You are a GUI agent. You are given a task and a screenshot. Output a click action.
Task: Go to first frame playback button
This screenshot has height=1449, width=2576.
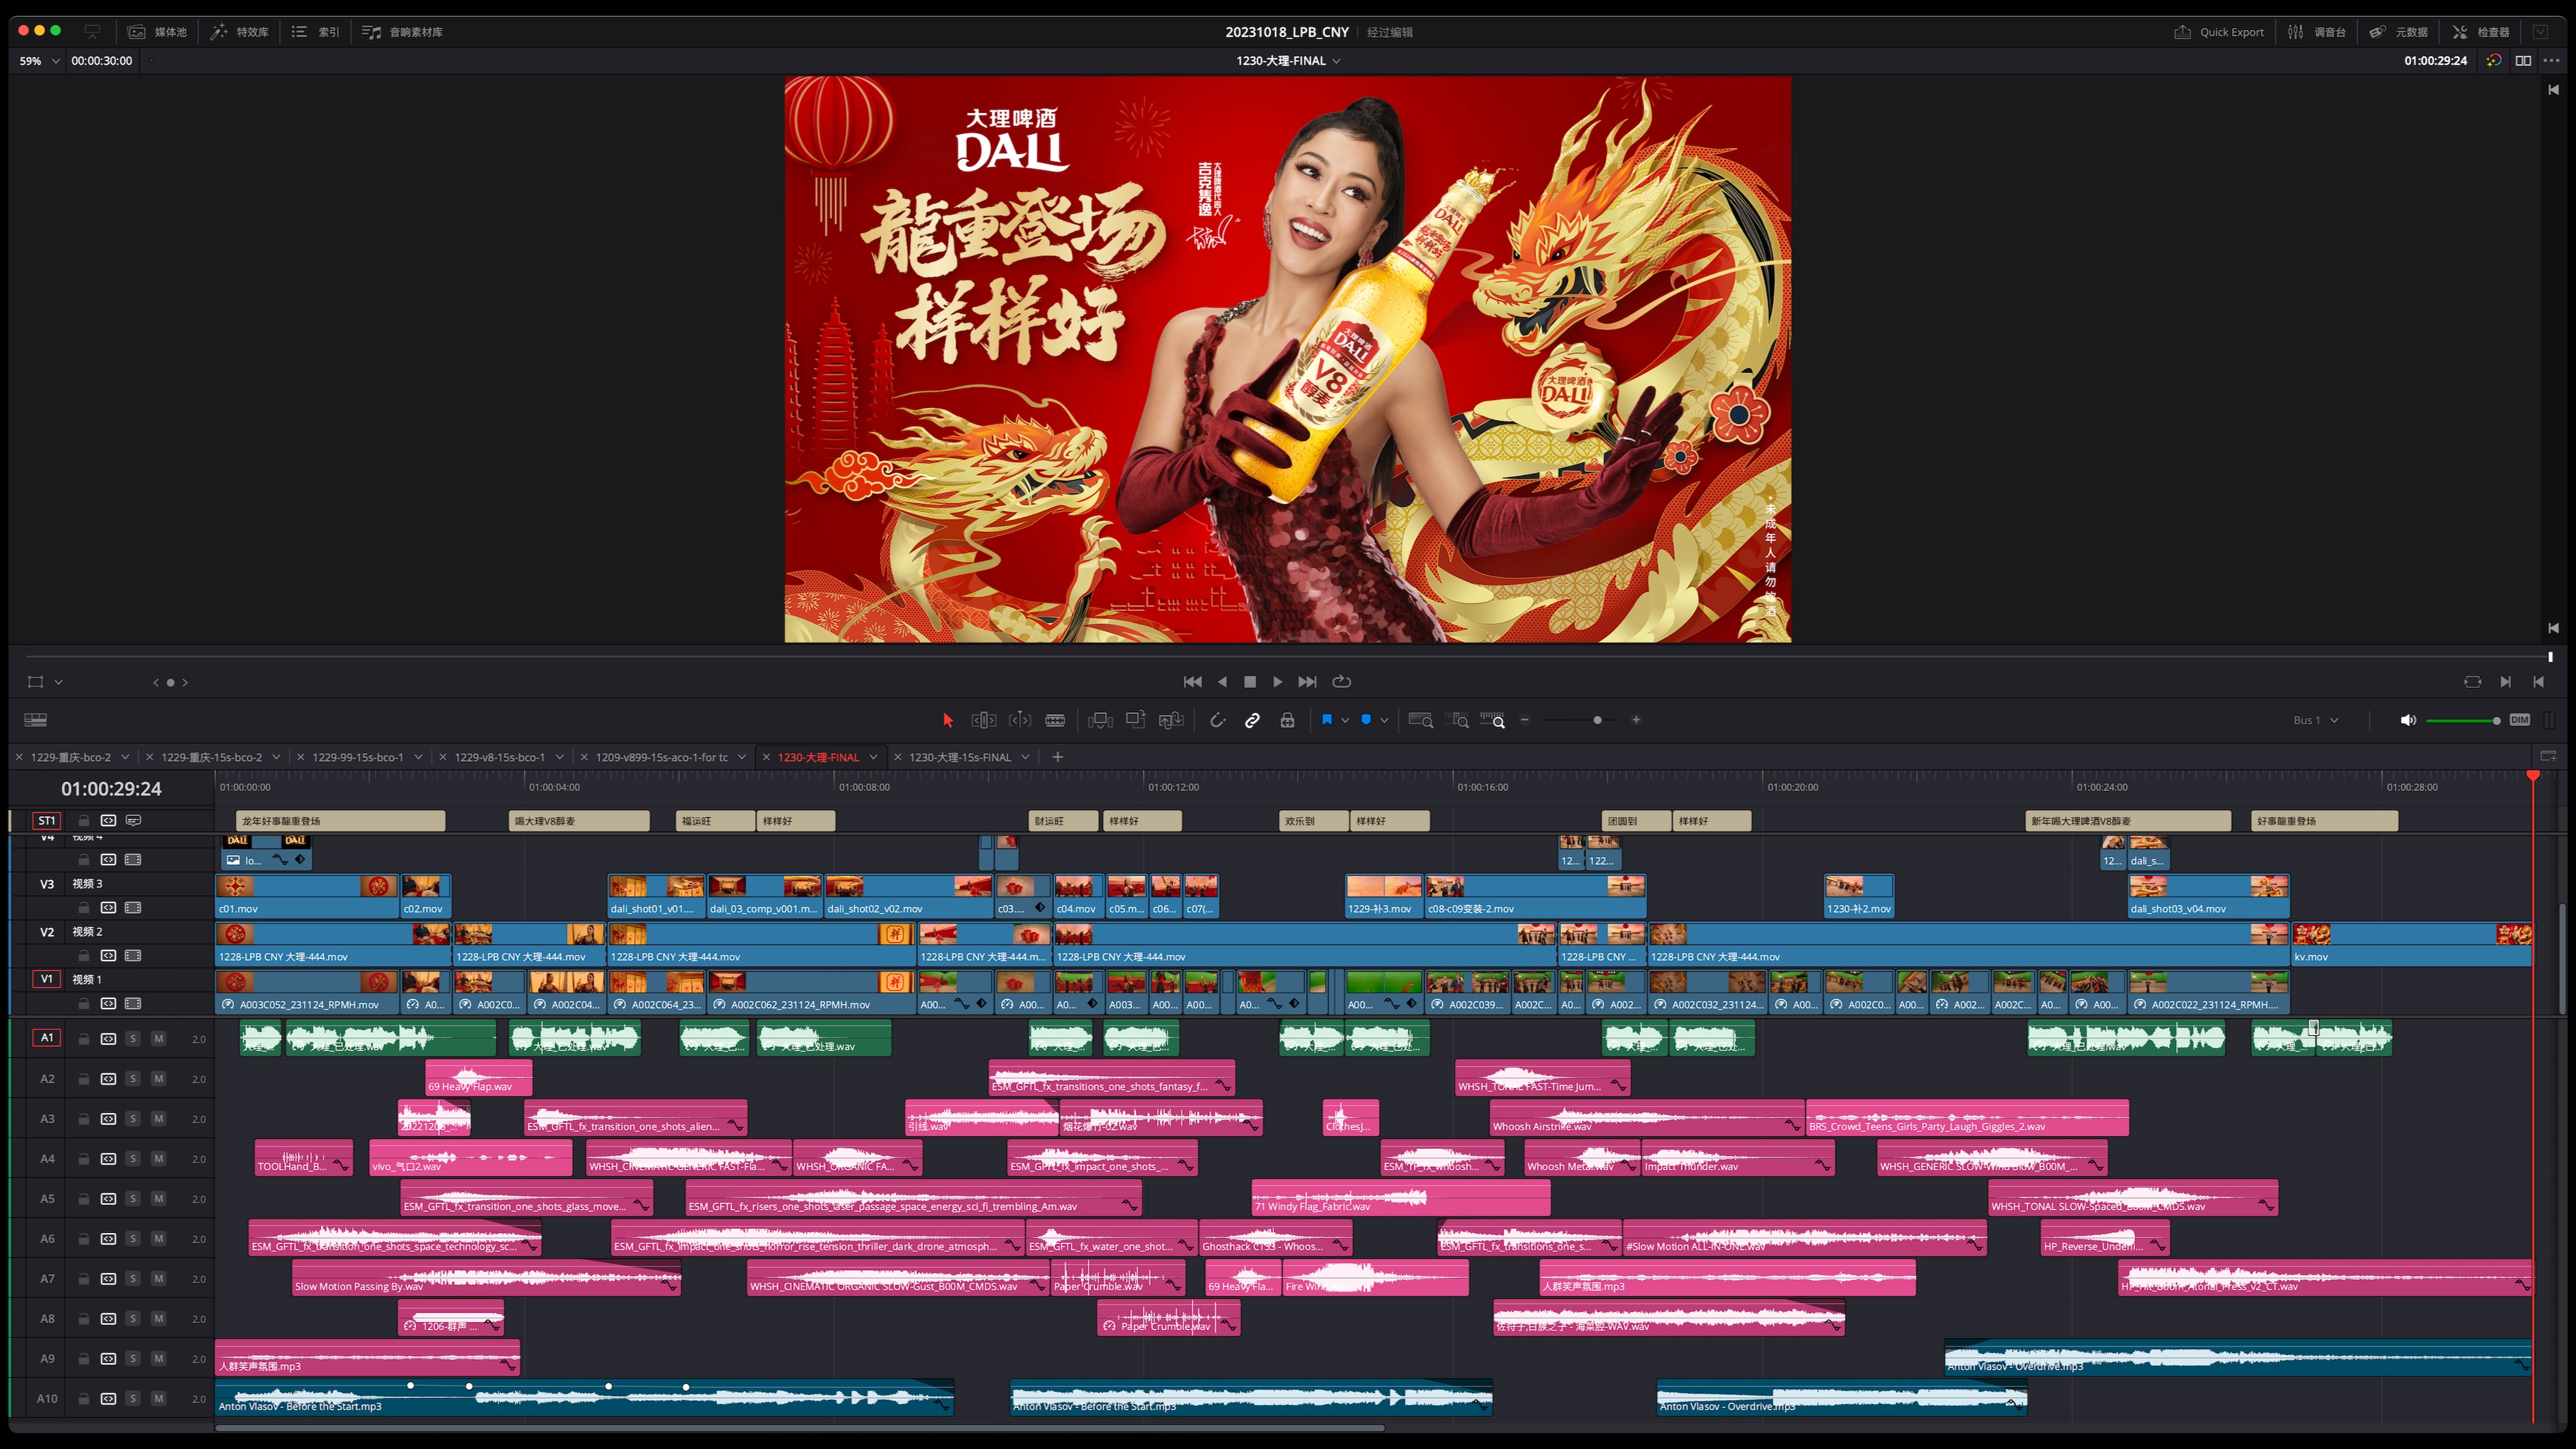coord(1192,682)
